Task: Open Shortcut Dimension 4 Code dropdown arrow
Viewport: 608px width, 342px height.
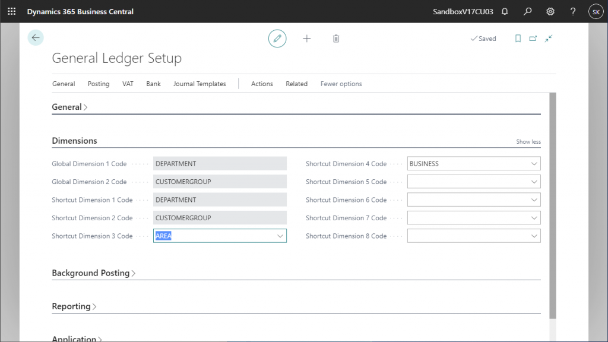Action: click(534, 164)
